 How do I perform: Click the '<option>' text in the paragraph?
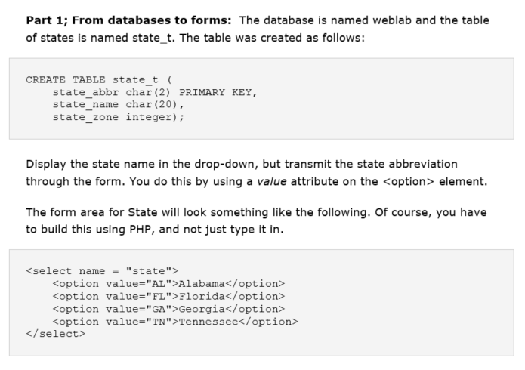409,181
